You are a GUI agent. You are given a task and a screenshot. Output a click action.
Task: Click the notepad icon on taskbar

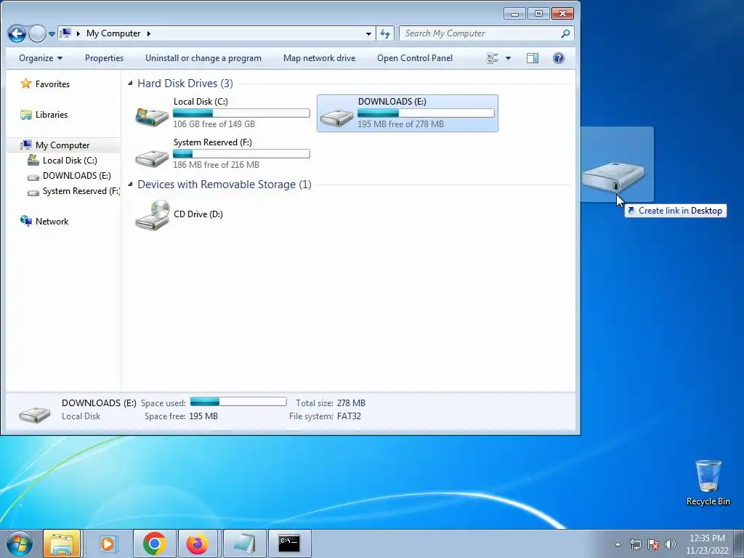[243, 543]
